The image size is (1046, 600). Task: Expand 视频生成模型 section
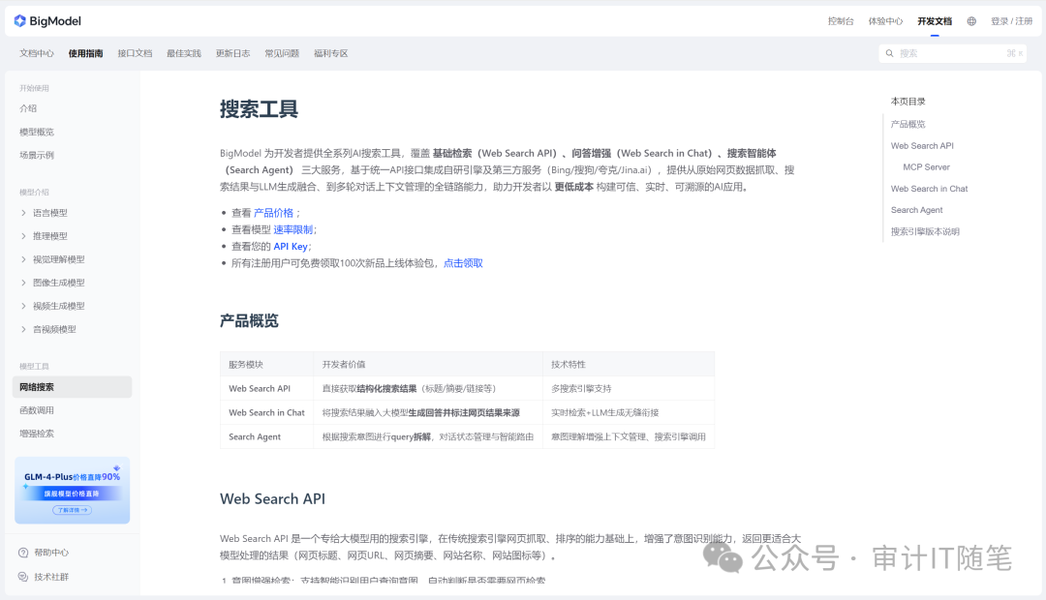[x=23, y=306]
